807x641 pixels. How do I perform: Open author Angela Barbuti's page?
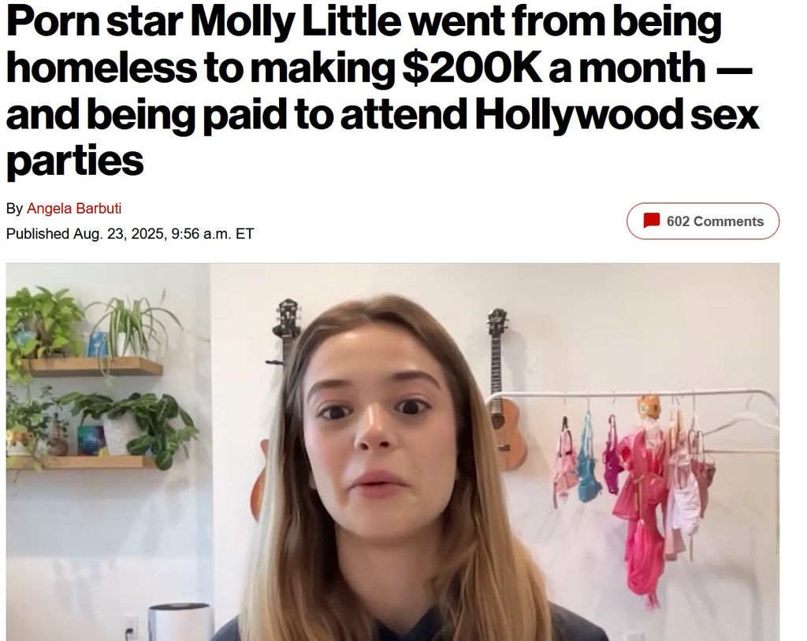pos(73,209)
